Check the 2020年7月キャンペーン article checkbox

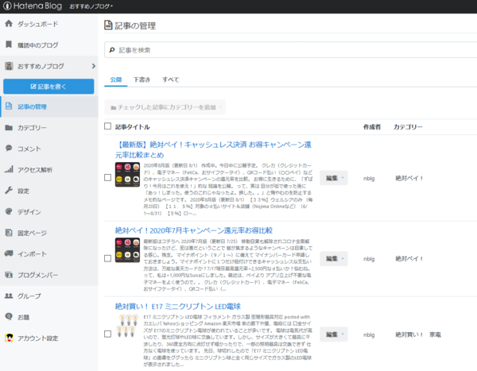(x=107, y=258)
